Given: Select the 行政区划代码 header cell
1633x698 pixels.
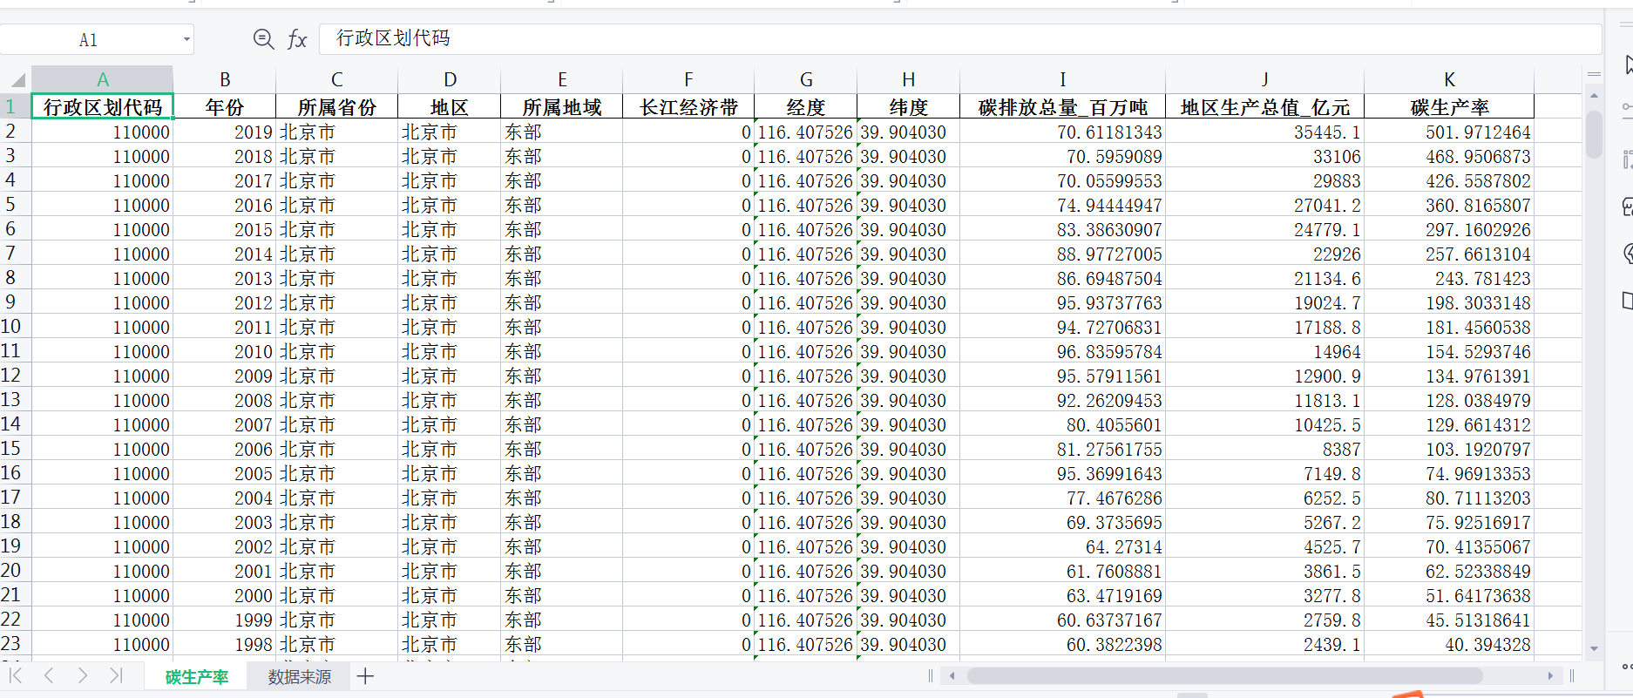Looking at the screenshot, I should (x=103, y=106).
